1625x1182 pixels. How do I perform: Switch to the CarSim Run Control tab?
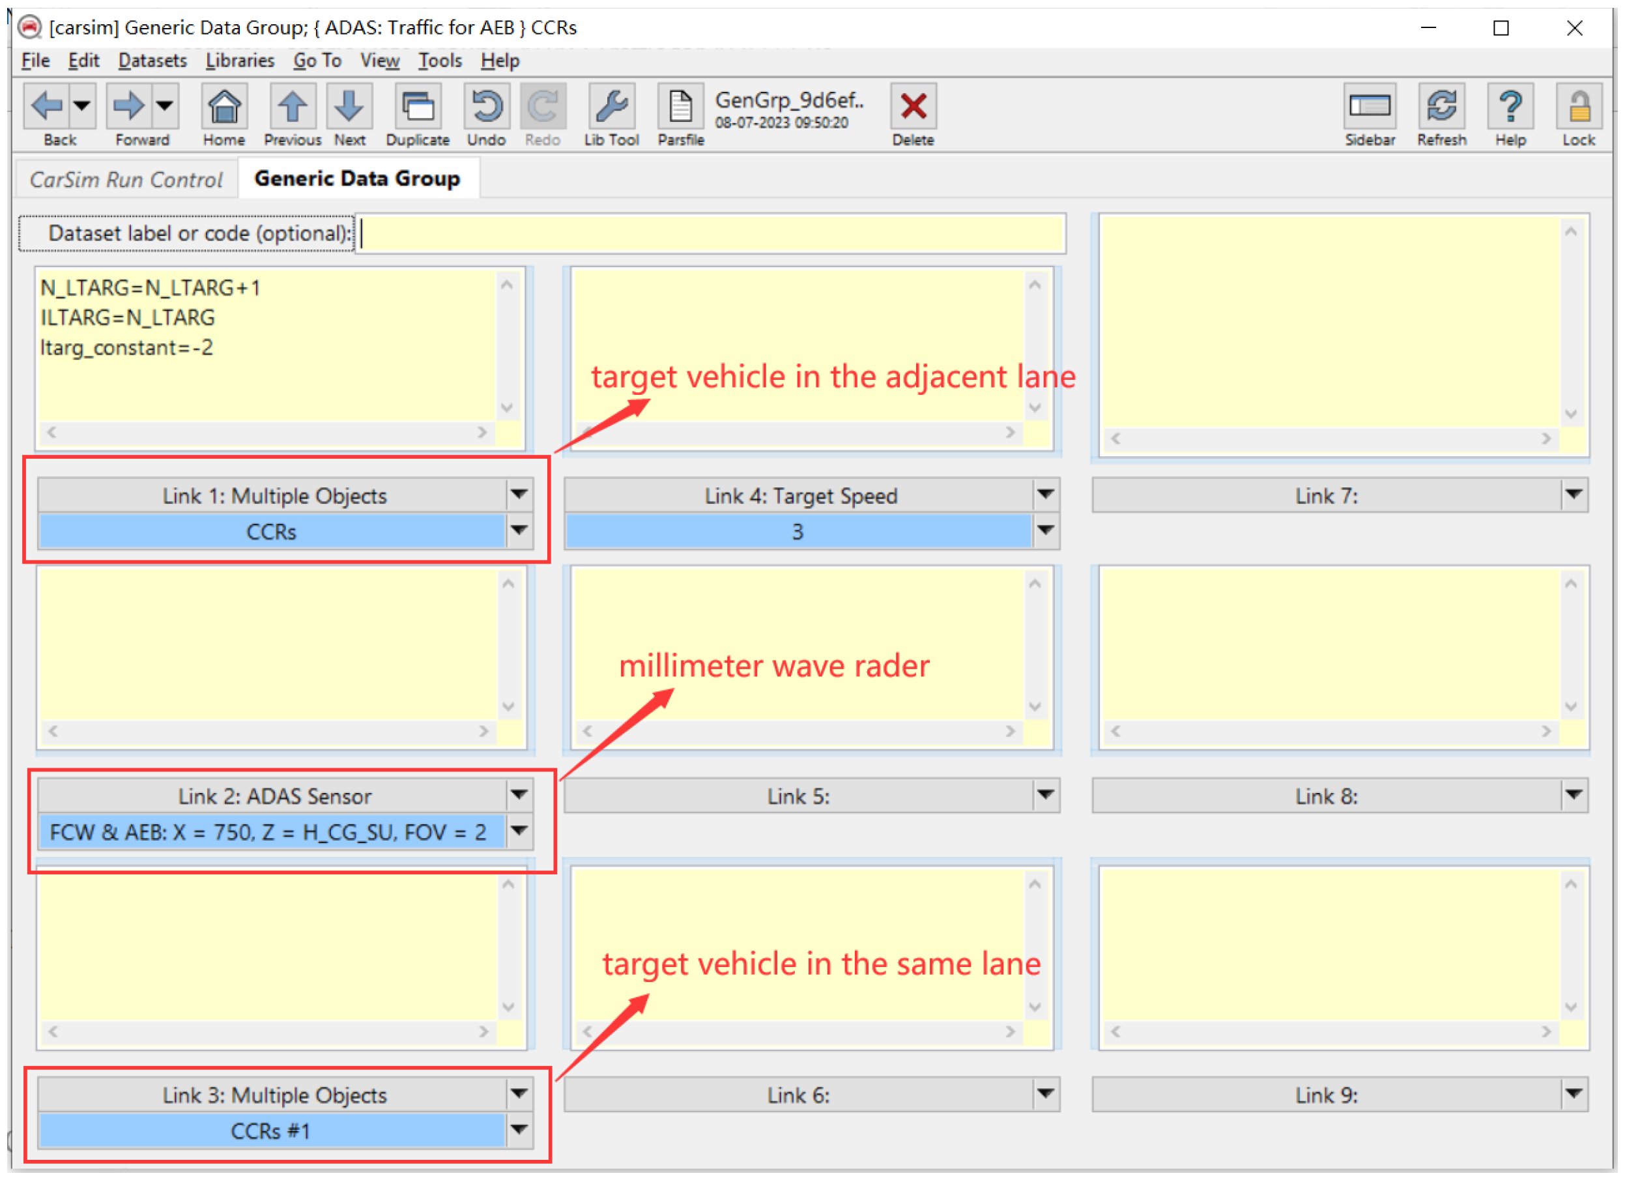point(126,179)
